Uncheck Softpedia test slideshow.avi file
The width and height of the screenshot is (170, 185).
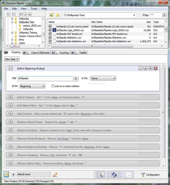[50, 41]
